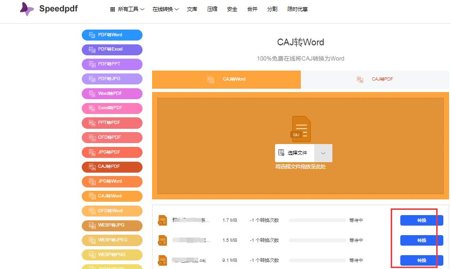Click the CAJ转PDF icon in sidebar

click(x=92, y=167)
